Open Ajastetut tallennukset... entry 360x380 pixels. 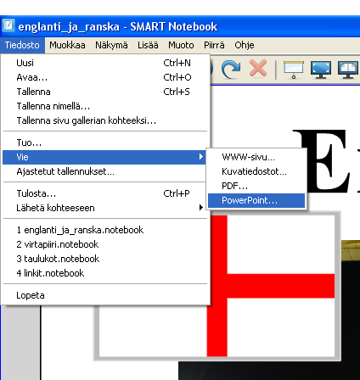pyautogui.click(x=104, y=171)
